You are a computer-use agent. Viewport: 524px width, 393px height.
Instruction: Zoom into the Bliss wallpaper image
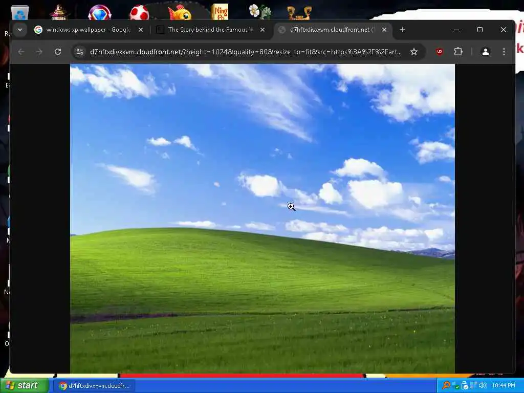point(263,219)
